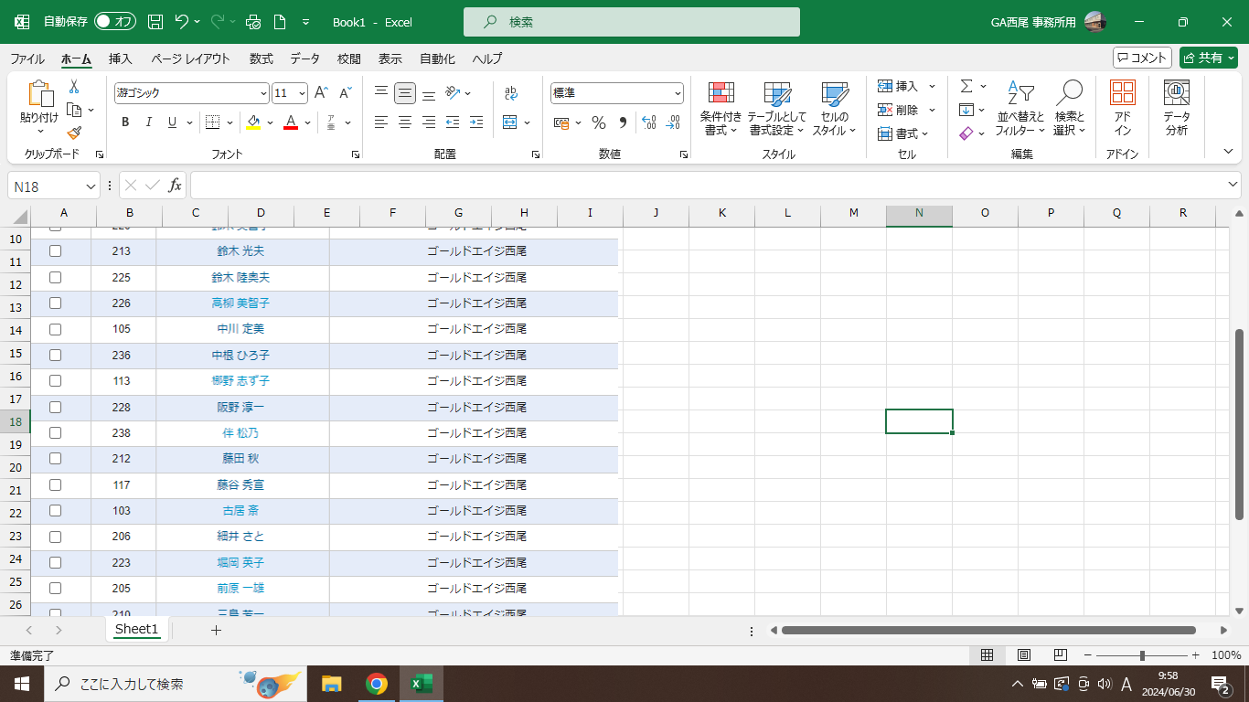This screenshot has height=702, width=1249.
Task: Open the font name dropdown 游ゴシック
Action: point(263,93)
